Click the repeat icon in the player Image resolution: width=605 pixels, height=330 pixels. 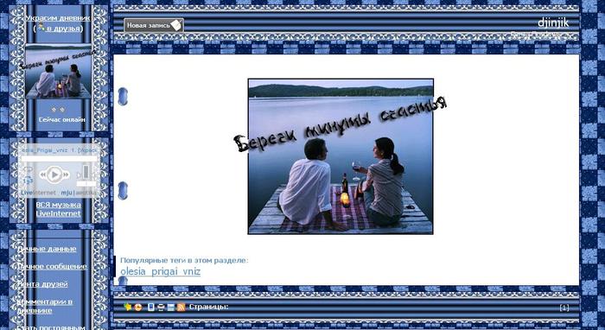[x=29, y=169]
